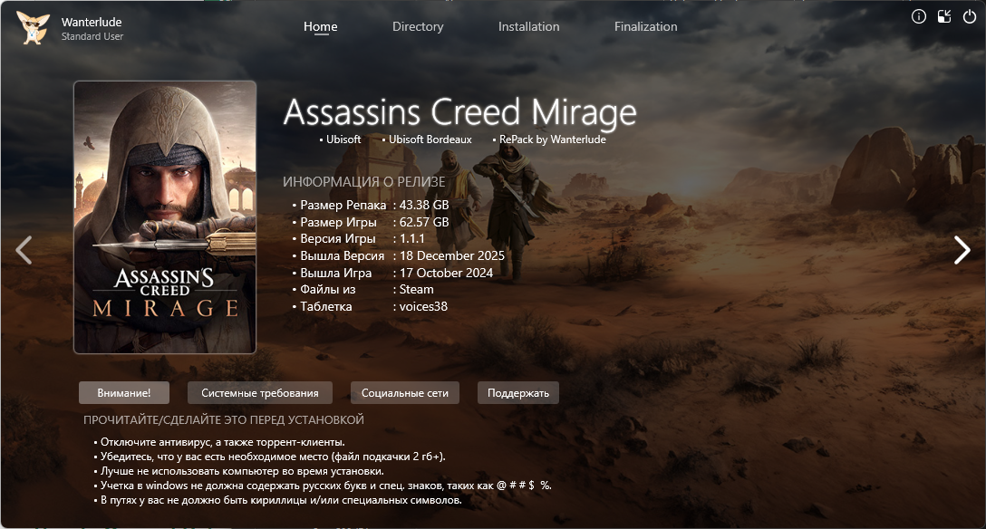
Task: Click the power exit icon
Action: (970, 17)
